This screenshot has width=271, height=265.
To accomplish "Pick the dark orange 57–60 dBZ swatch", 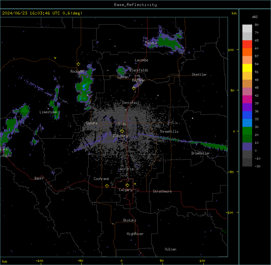I will coord(247,52).
